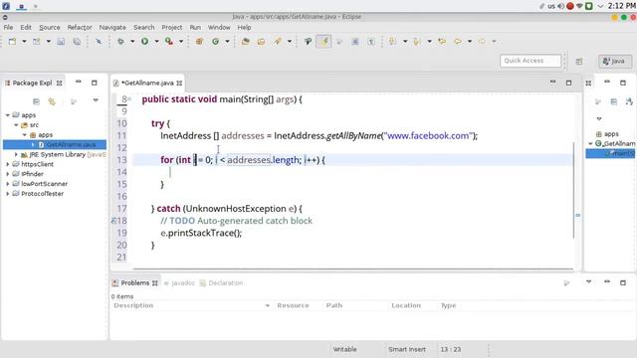
Task: Open Package Explorer view menu arrow
Action: coord(96,100)
